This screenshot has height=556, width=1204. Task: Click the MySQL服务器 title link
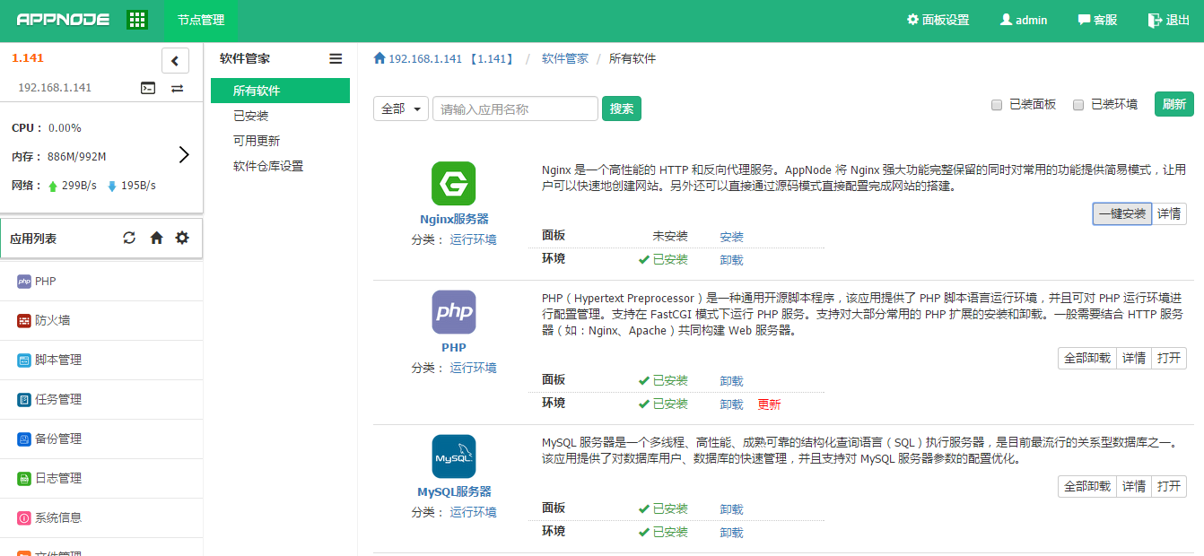click(x=454, y=491)
